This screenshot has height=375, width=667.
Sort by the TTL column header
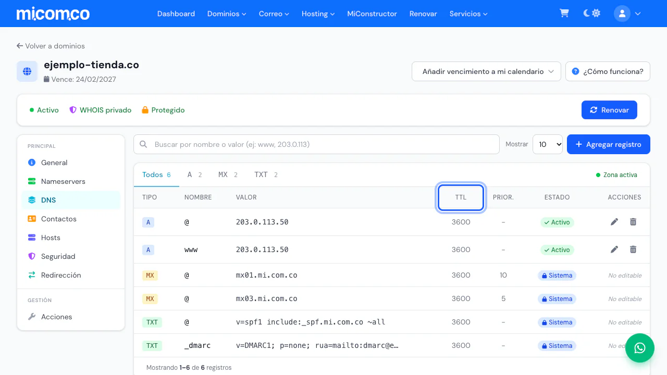(x=461, y=197)
